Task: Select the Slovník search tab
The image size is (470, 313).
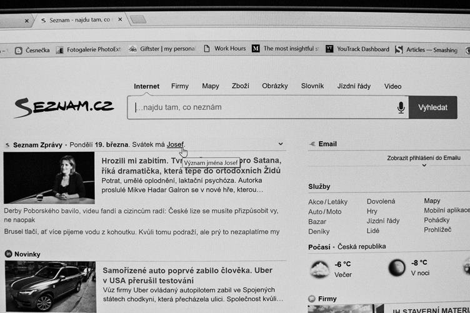Action: [x=312, y=86]
